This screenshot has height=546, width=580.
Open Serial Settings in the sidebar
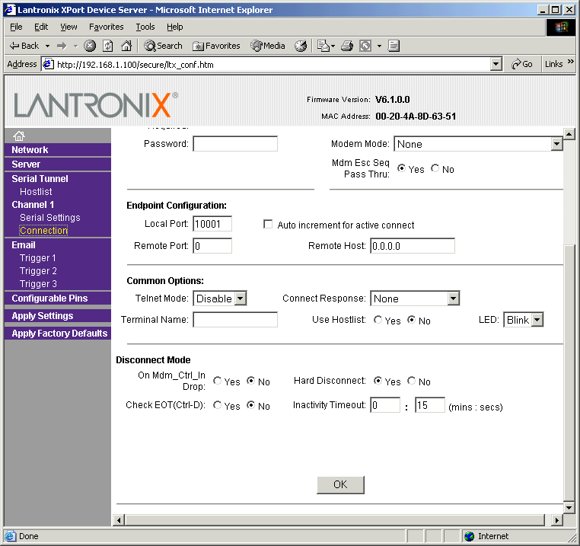[50, 218]
